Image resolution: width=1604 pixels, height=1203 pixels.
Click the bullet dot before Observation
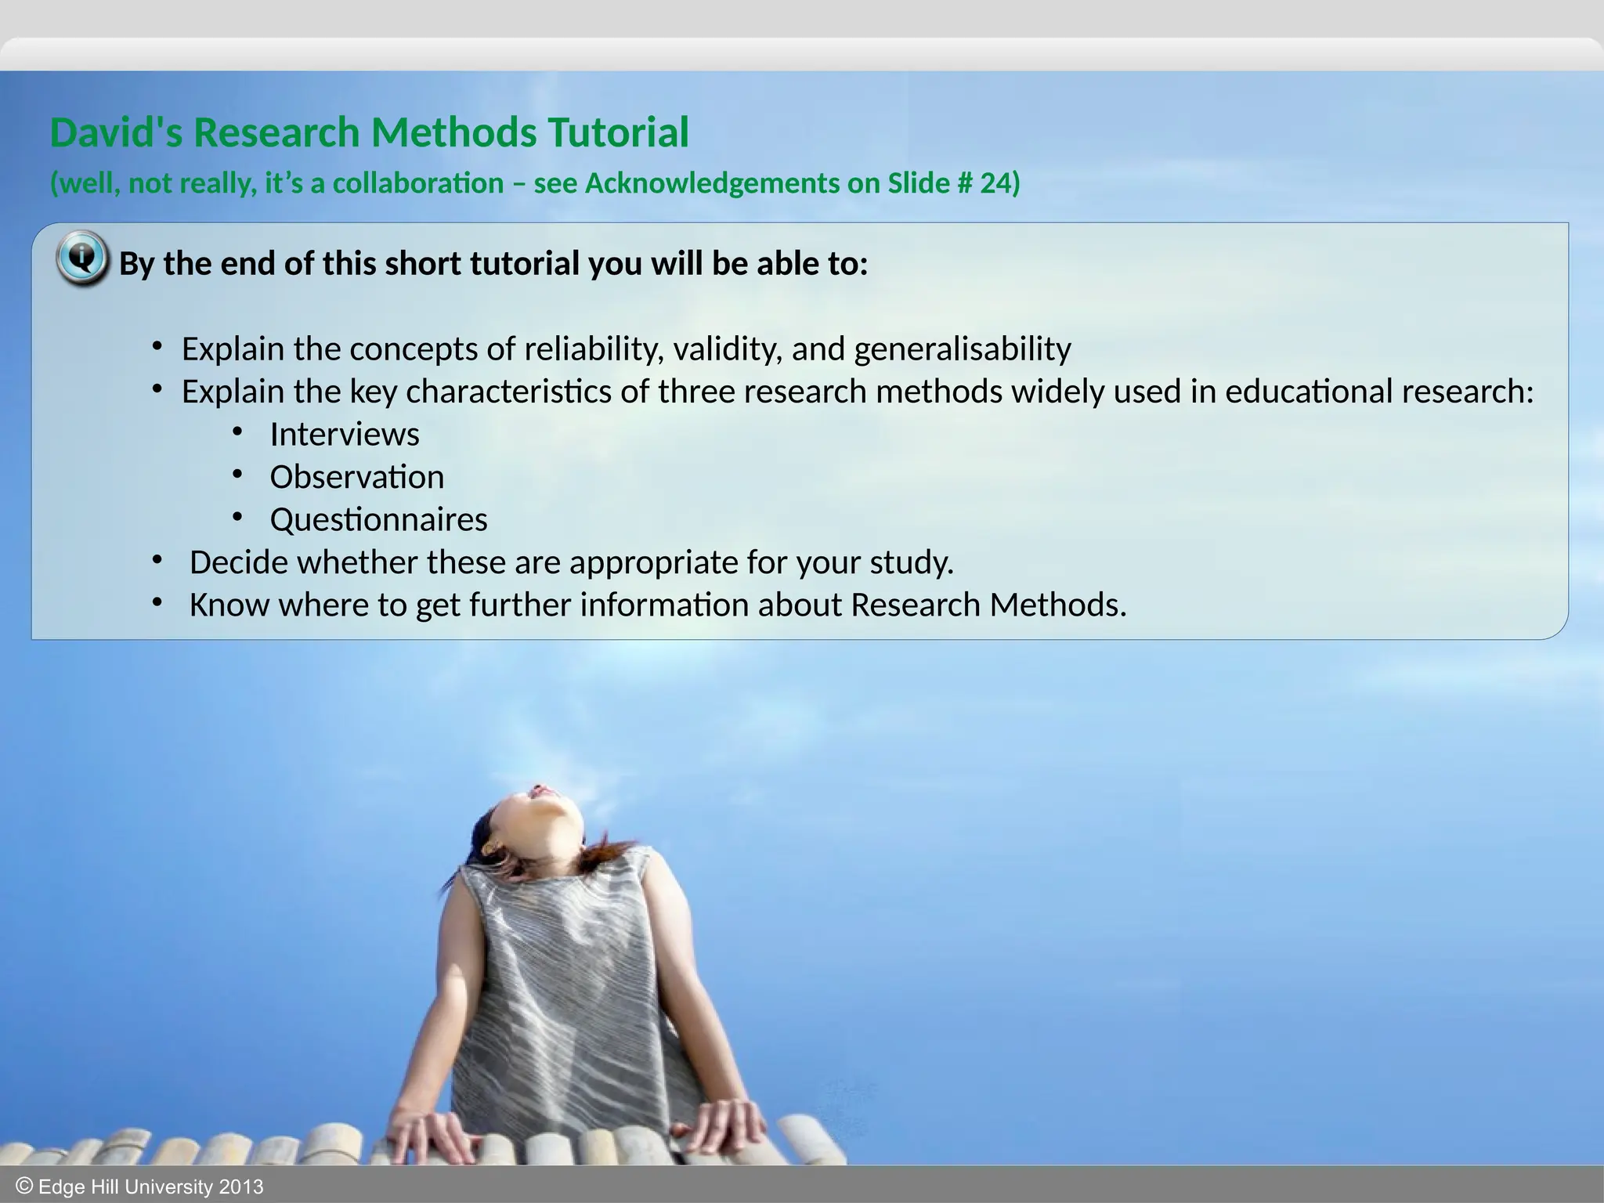[237, 474]
